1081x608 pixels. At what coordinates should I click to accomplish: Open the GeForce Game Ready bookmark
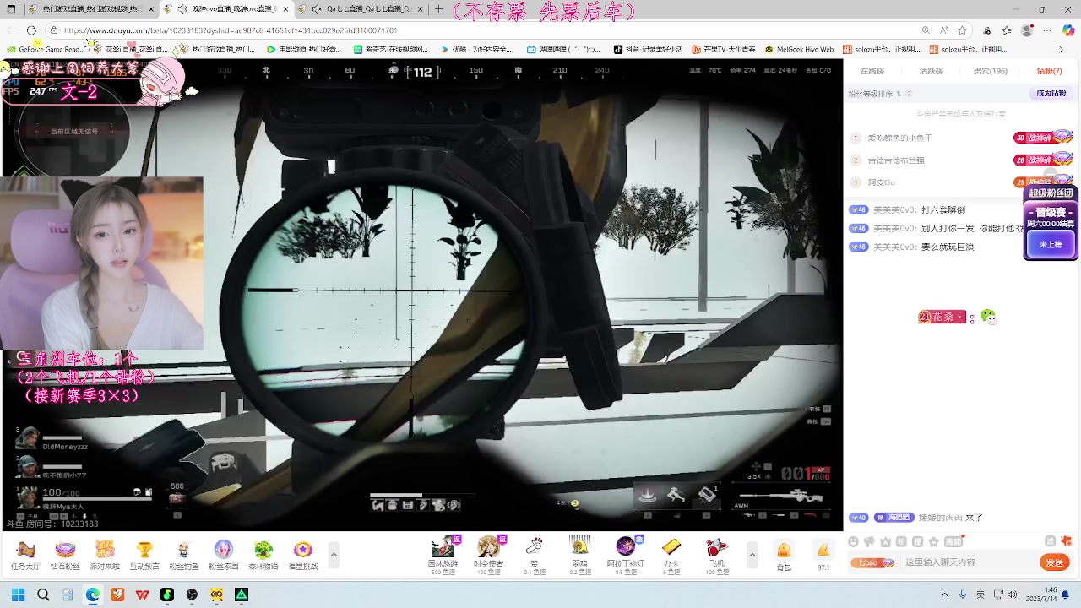pos(45,49)
